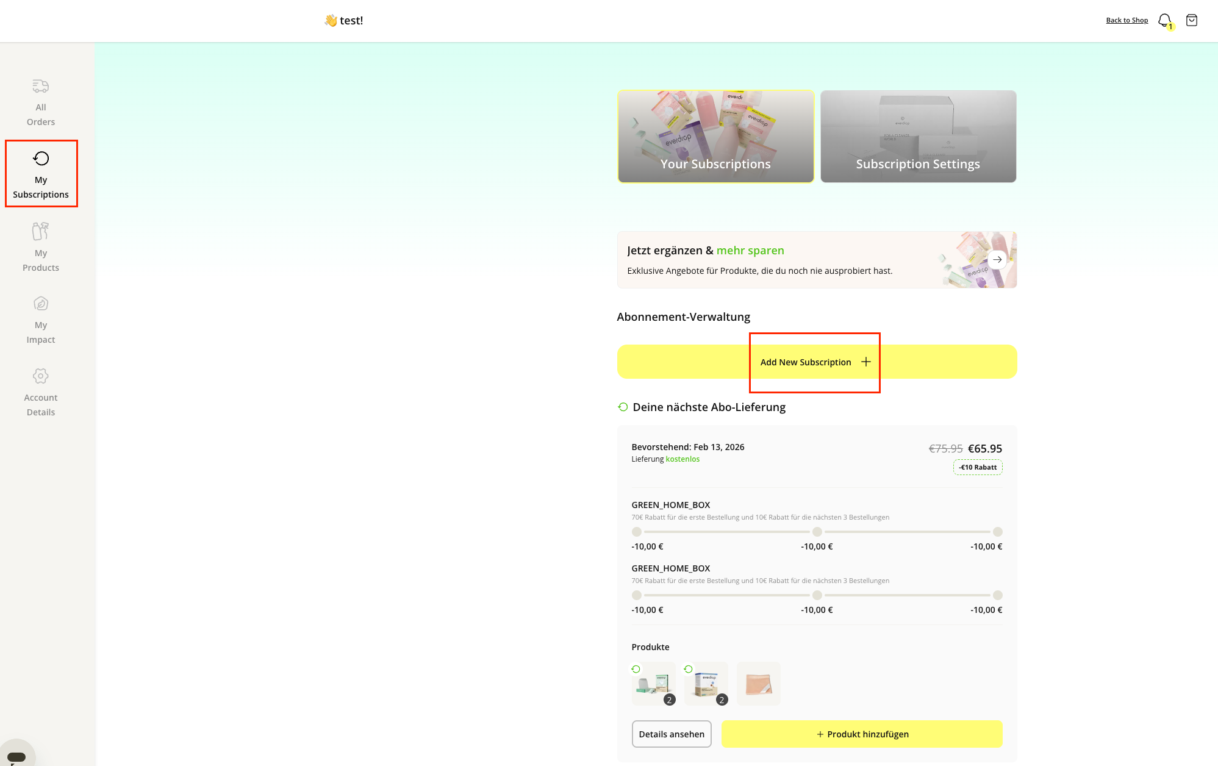
Task: Click the Back to Shop link
Action: (x=1127, y=20)
